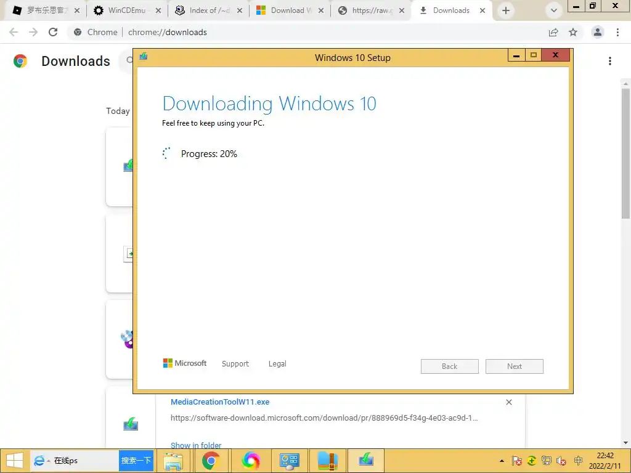The height and width of the screenshot is (473, 631).
Task: Click the Microsoft logo in Setup
Action: tap(185, 363)
